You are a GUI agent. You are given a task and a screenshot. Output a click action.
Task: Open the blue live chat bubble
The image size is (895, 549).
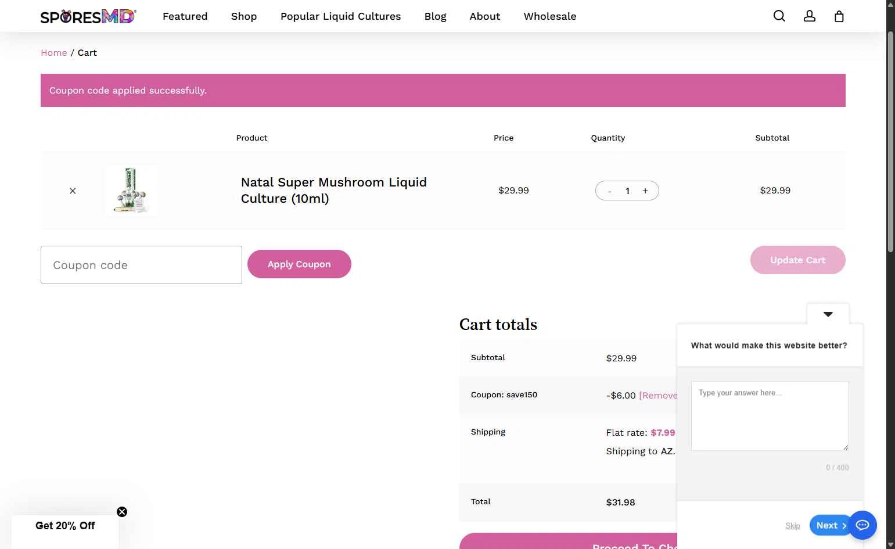click(x=862, y=525)
